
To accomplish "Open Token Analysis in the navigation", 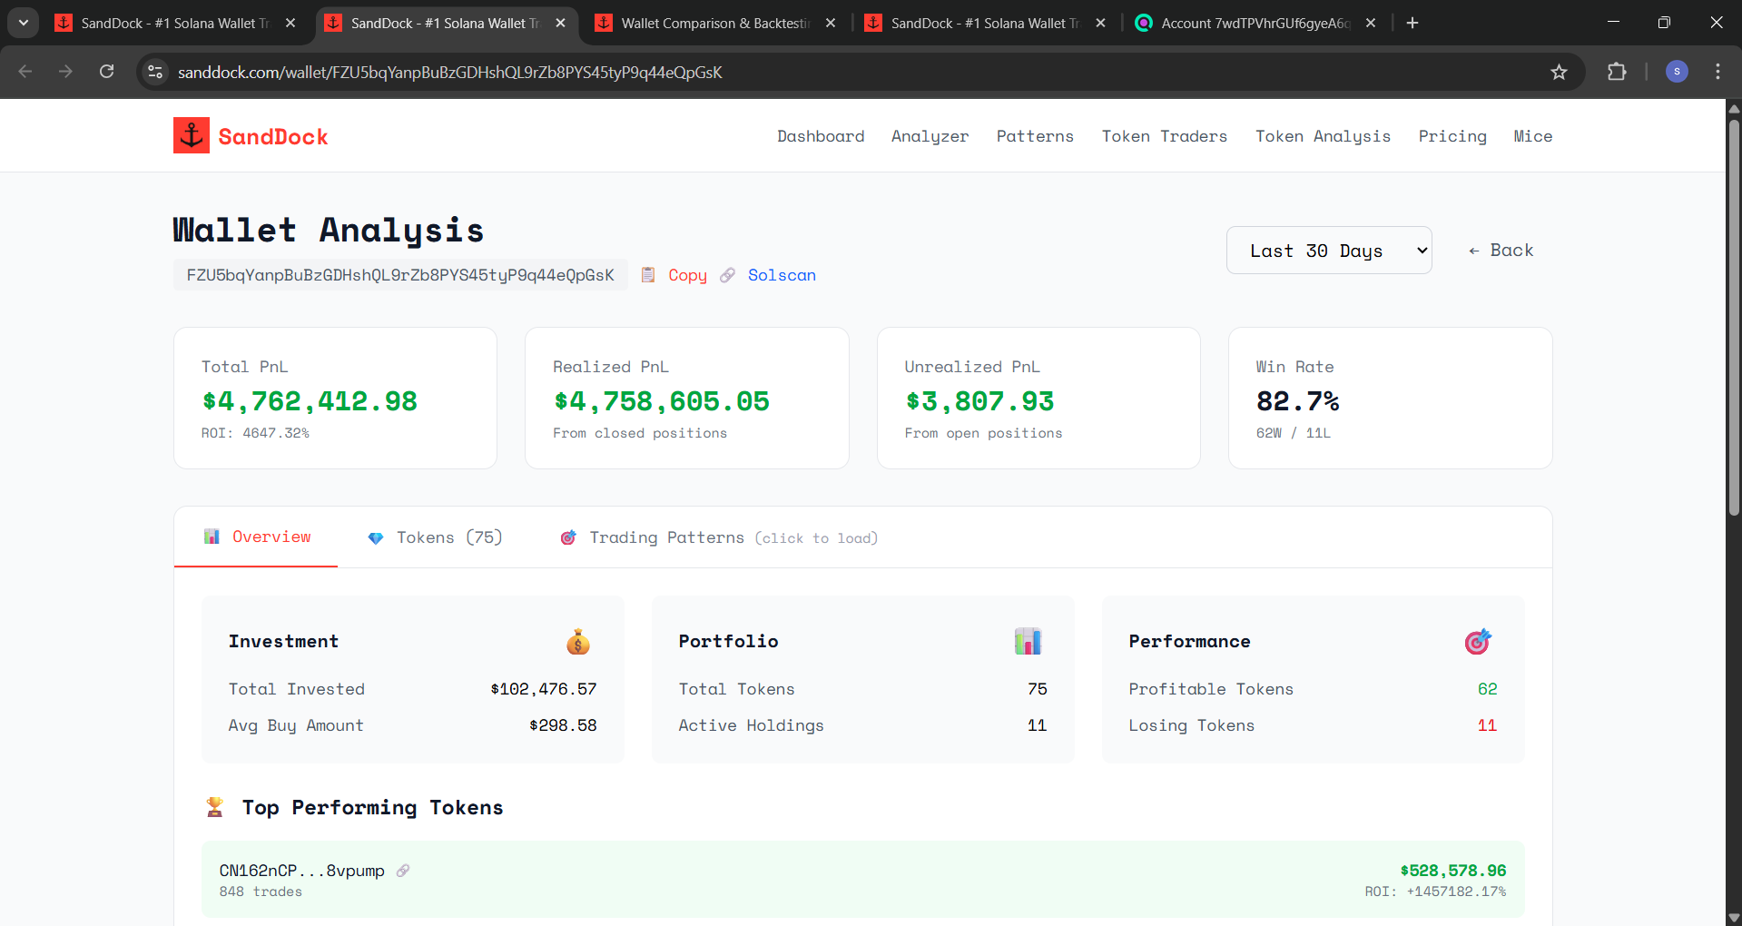I will point(1323,136).
